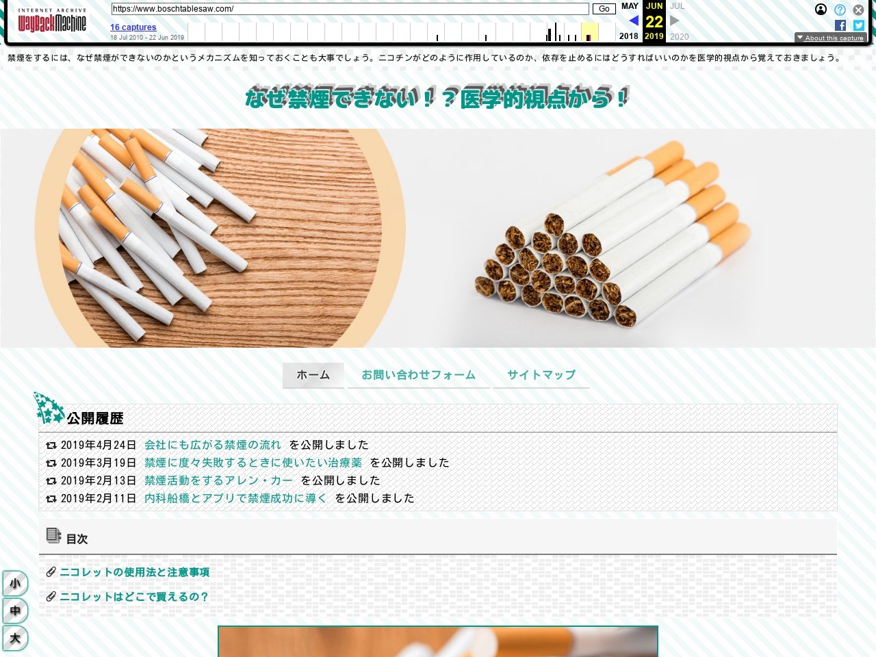
Task: Open the user account icon
Action: click(x=821, y=10)
